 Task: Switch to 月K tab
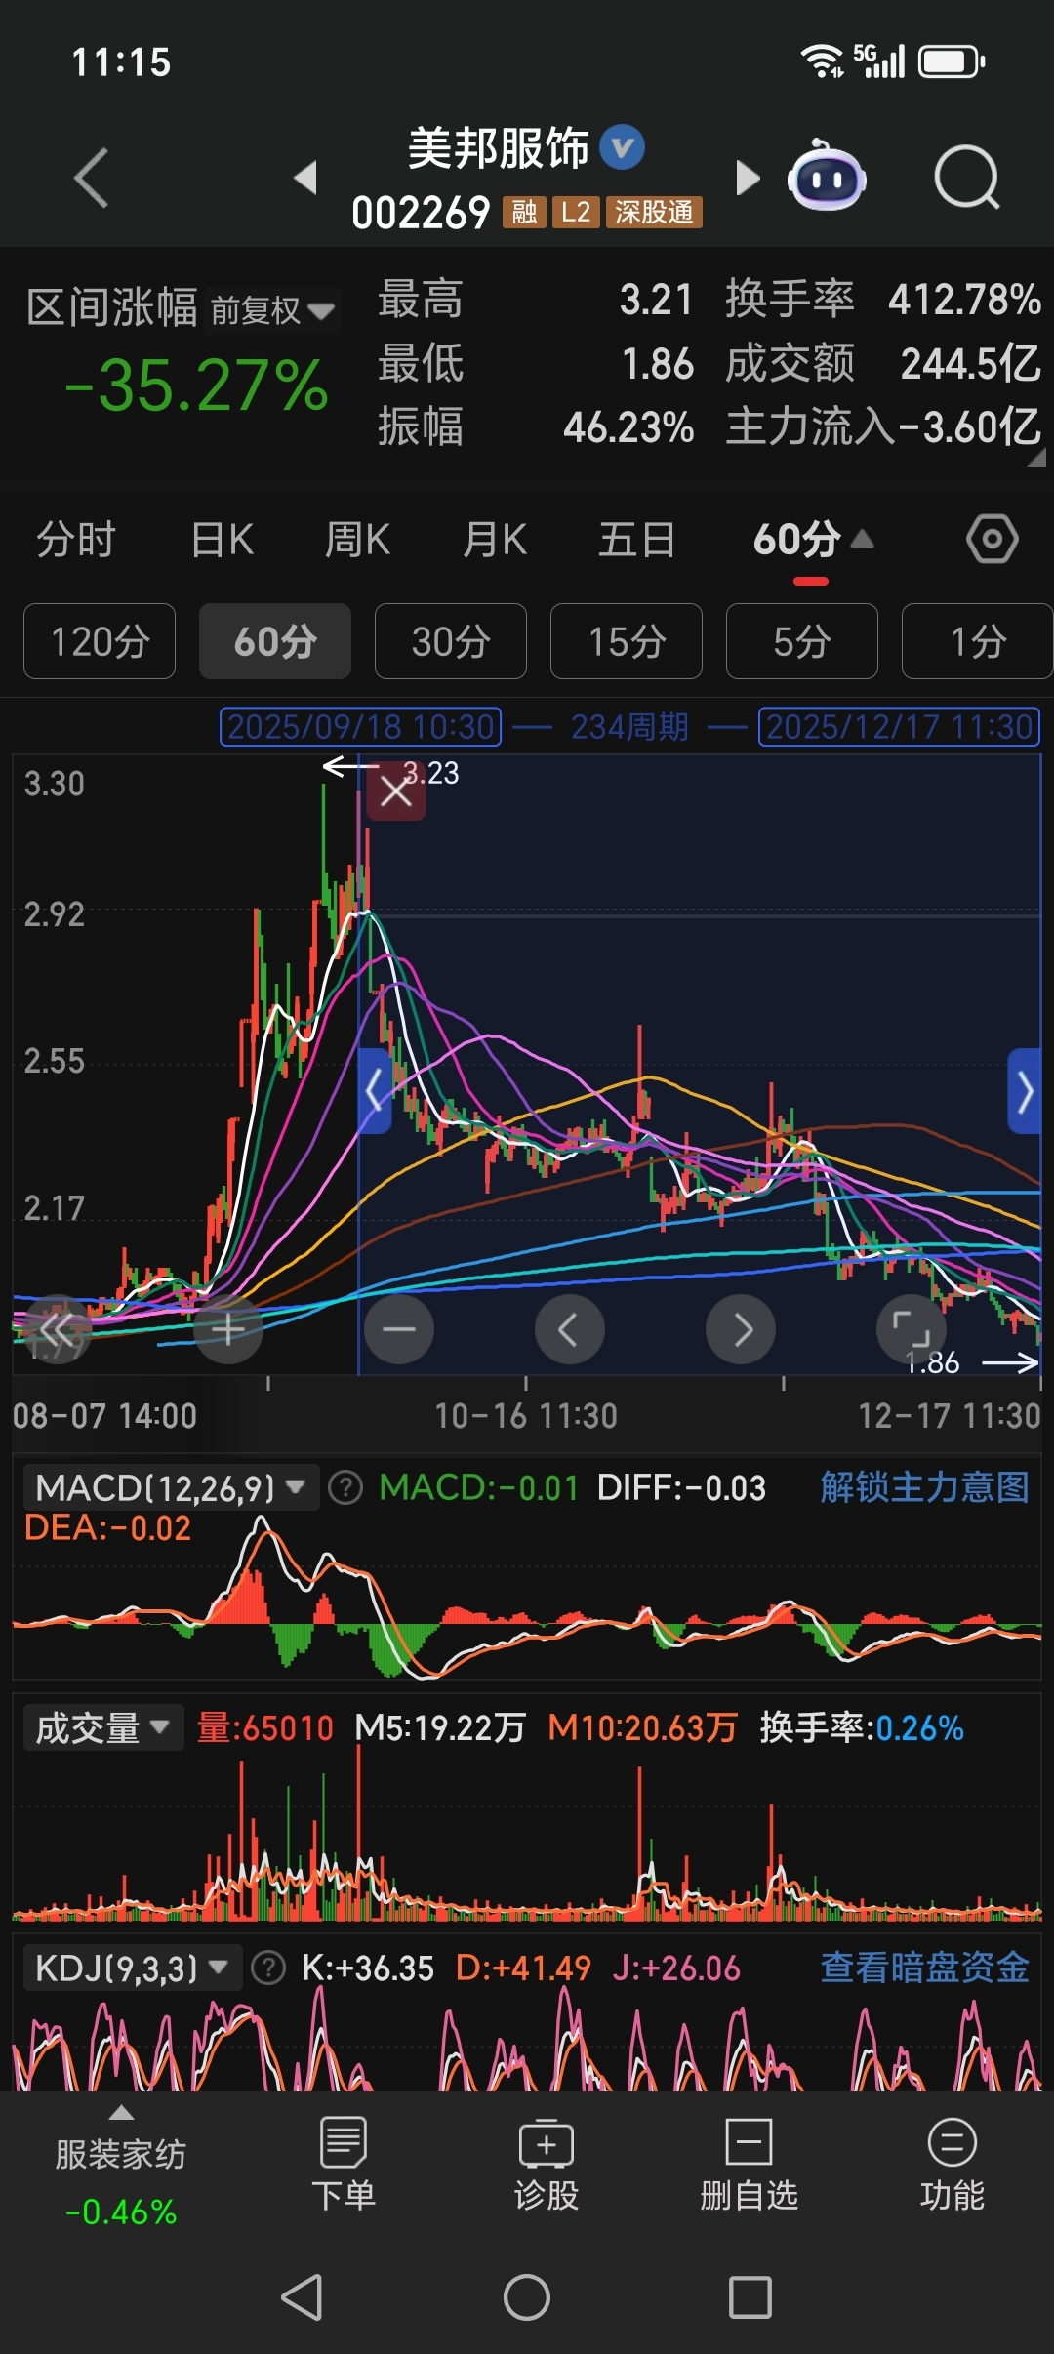tap(495, 540)
